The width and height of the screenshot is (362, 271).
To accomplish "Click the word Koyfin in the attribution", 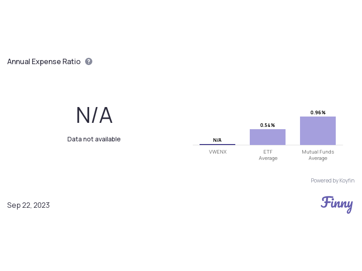I will click(x=347, y=181).
